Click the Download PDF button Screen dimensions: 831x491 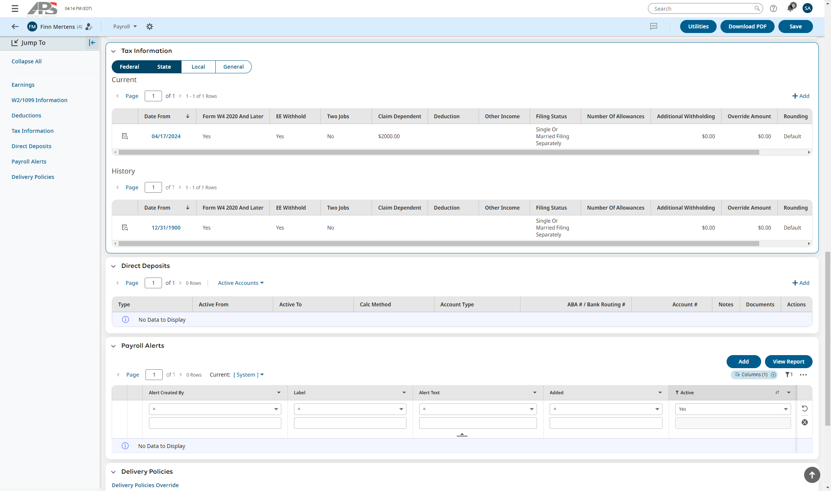pos(747,26)
